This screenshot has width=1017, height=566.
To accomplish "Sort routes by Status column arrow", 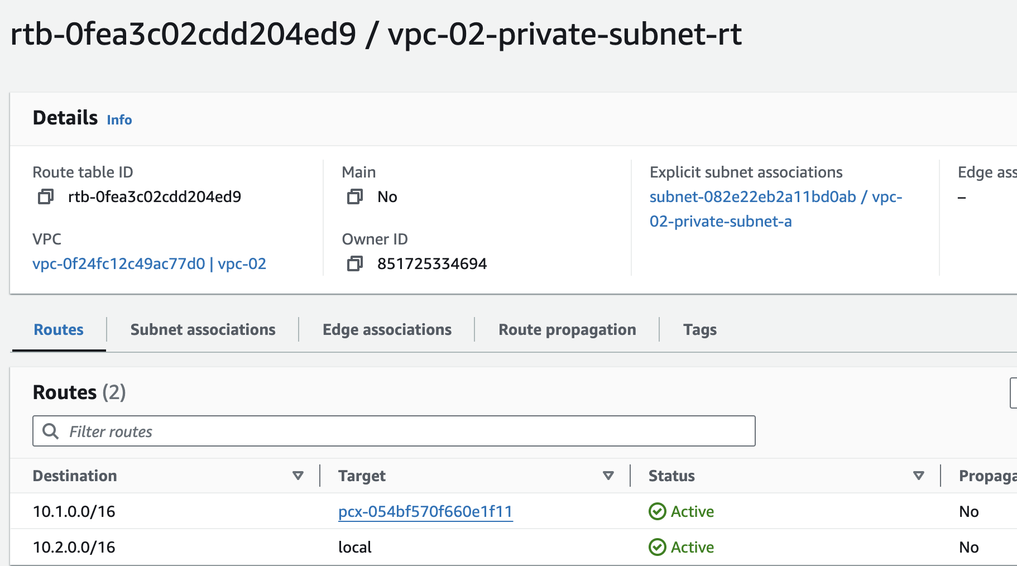I will (918, 476).
